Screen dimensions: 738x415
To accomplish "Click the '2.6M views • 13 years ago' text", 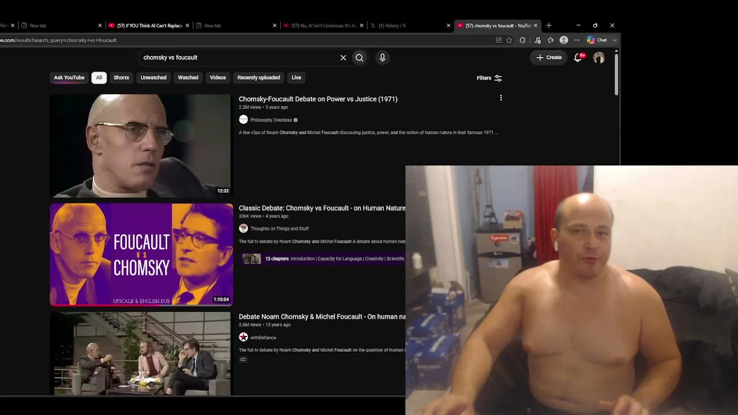I will (265, 325).
